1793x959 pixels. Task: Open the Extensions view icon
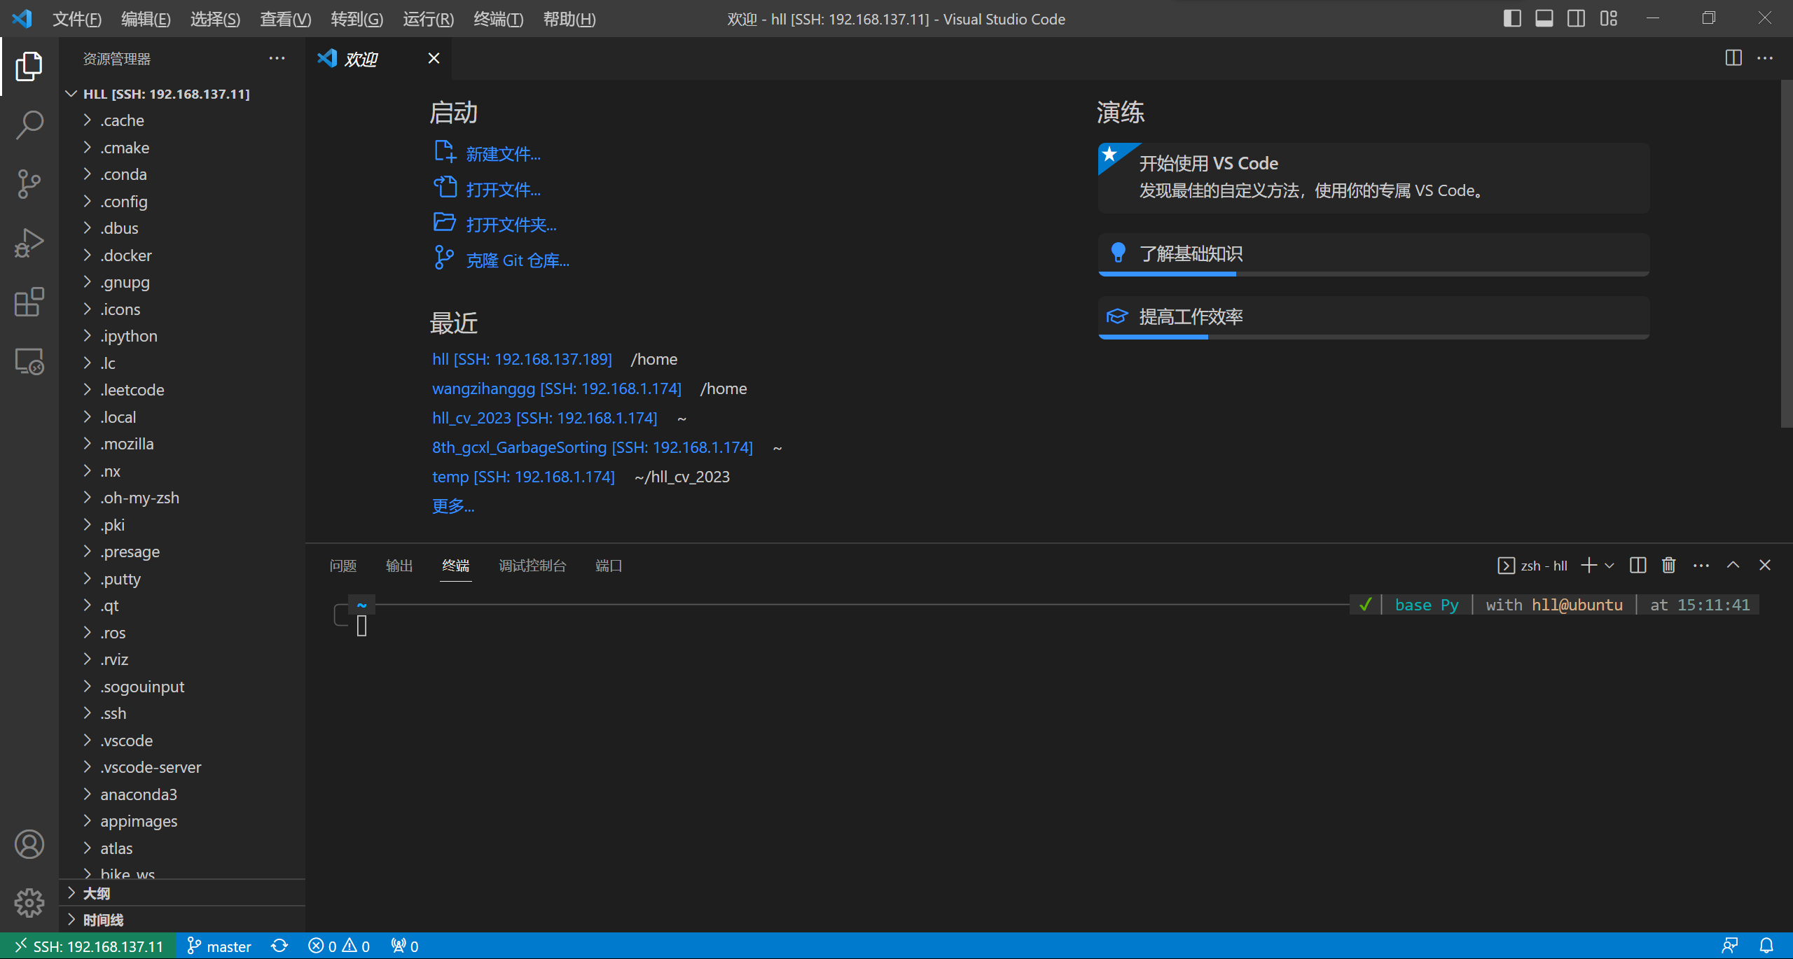(29, 302)
